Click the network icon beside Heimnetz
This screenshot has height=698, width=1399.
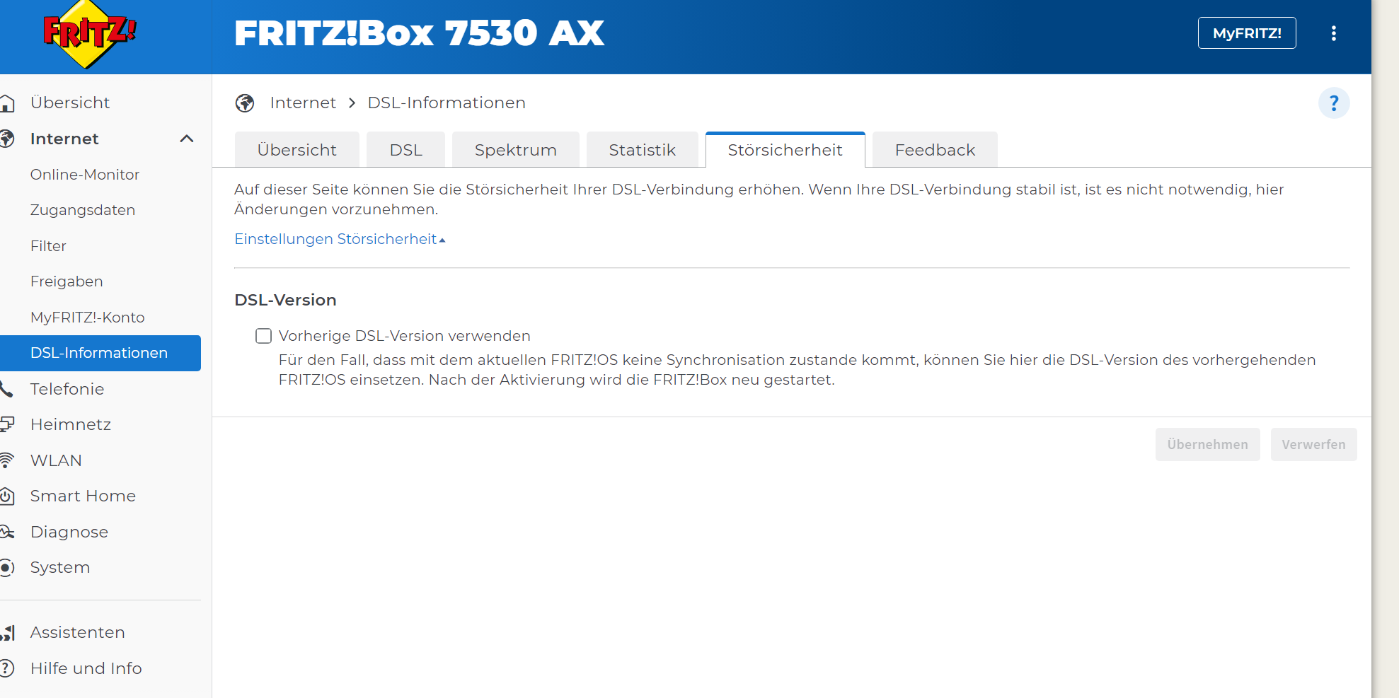(x=7, y=424)
